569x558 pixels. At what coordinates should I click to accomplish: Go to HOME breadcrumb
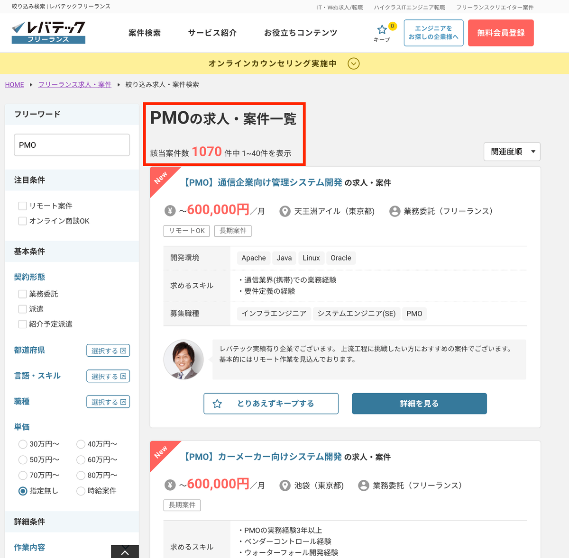click(15, 84)
